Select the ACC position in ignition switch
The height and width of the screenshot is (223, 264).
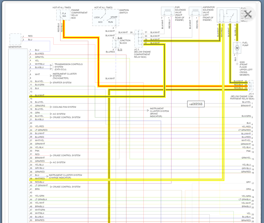(100, 22)
